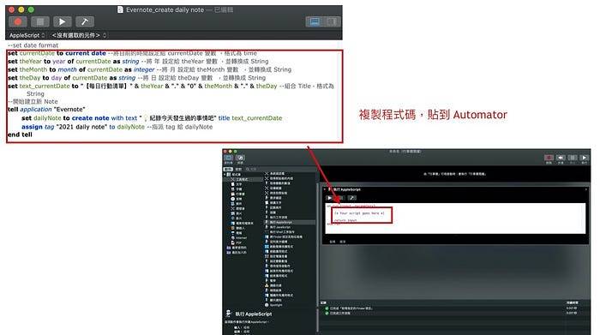This screenshot has width=600, height=335.
Task: Collapse the 執行 AppleScript workflow action
Action: click(x=325, y=189)
